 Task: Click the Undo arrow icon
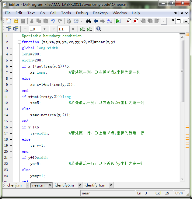53,21
